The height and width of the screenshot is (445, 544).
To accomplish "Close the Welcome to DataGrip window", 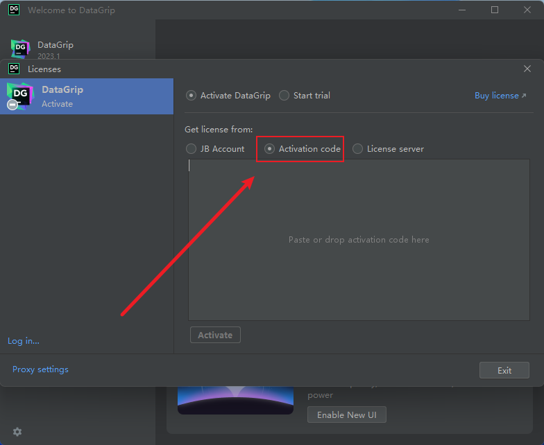I will pyautogui.click(x=527, y=10).
